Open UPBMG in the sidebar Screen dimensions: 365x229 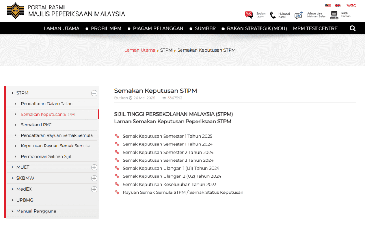[25, 200]
